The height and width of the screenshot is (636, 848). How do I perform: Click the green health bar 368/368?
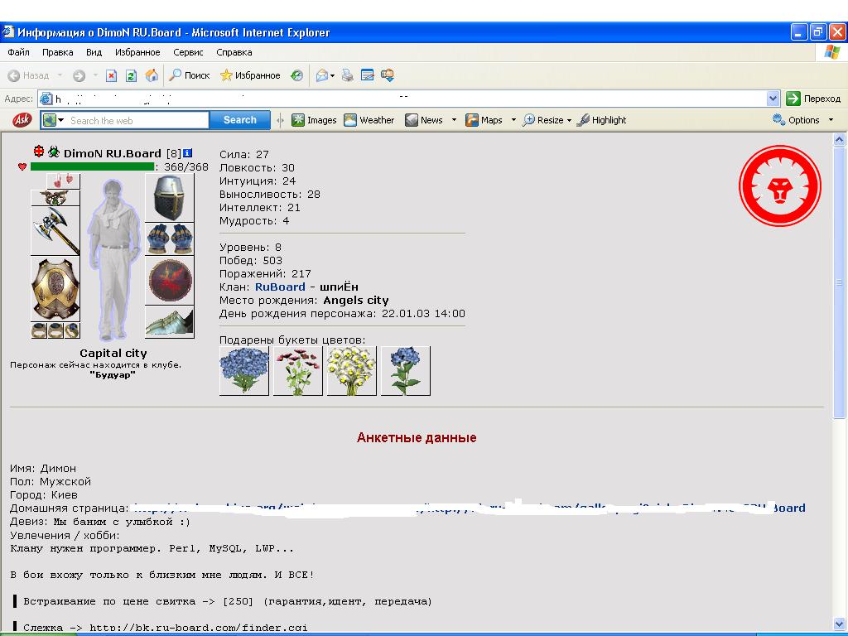pyautogui.click(x=93, y=166)
